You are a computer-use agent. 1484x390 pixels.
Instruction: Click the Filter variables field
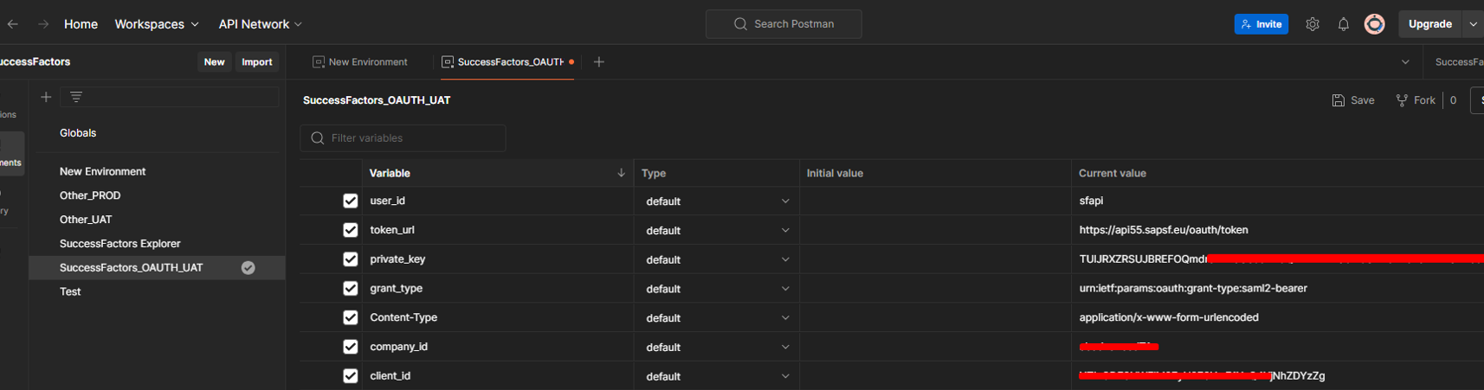pyautogui.click(x=403, y=138)
